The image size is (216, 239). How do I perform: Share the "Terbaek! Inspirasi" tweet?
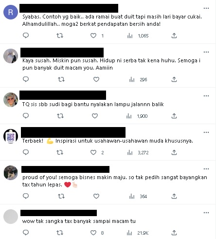pos(174,152)
